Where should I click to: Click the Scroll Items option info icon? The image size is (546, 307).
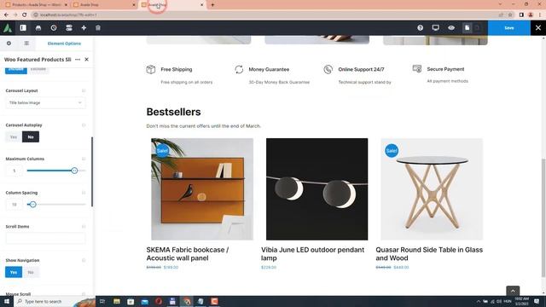[84, 226]
